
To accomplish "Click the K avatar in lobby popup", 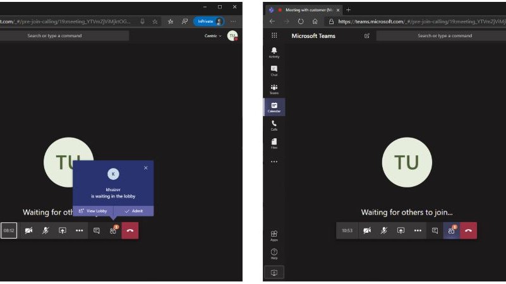I will [x=113, y=174].
